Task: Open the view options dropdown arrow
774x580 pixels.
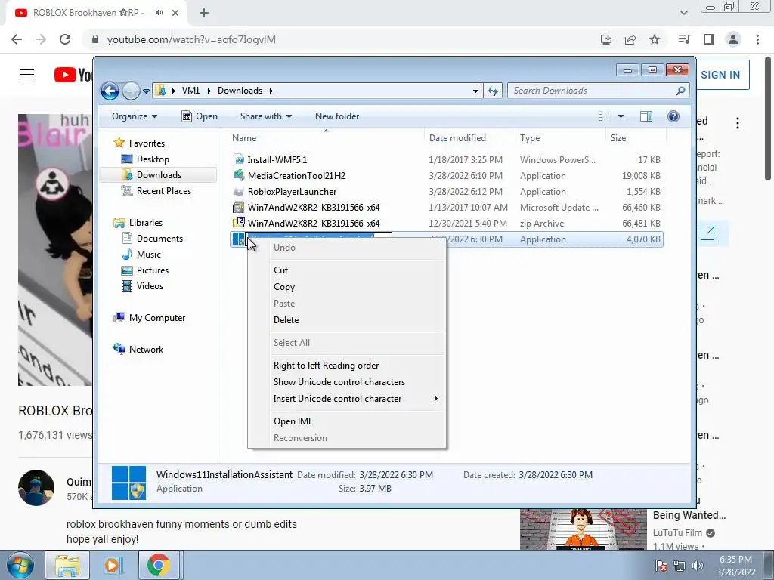Action: click(621, 116)
